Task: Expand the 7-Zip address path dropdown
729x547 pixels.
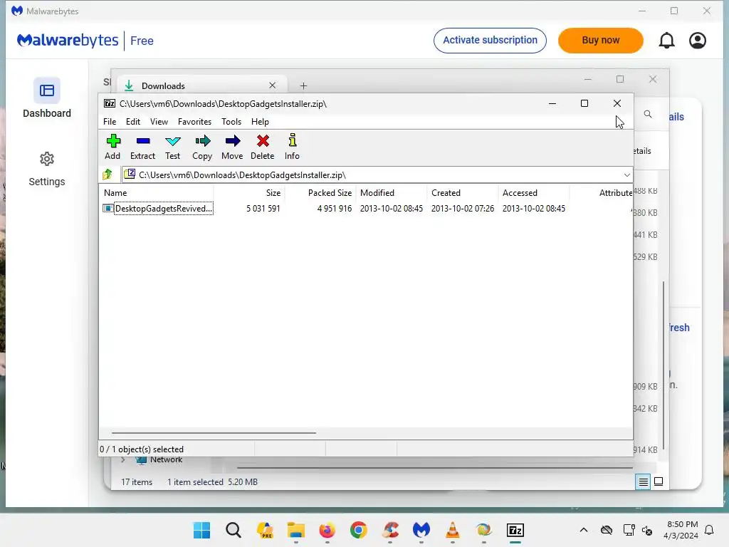Action: tap(626, 175)
